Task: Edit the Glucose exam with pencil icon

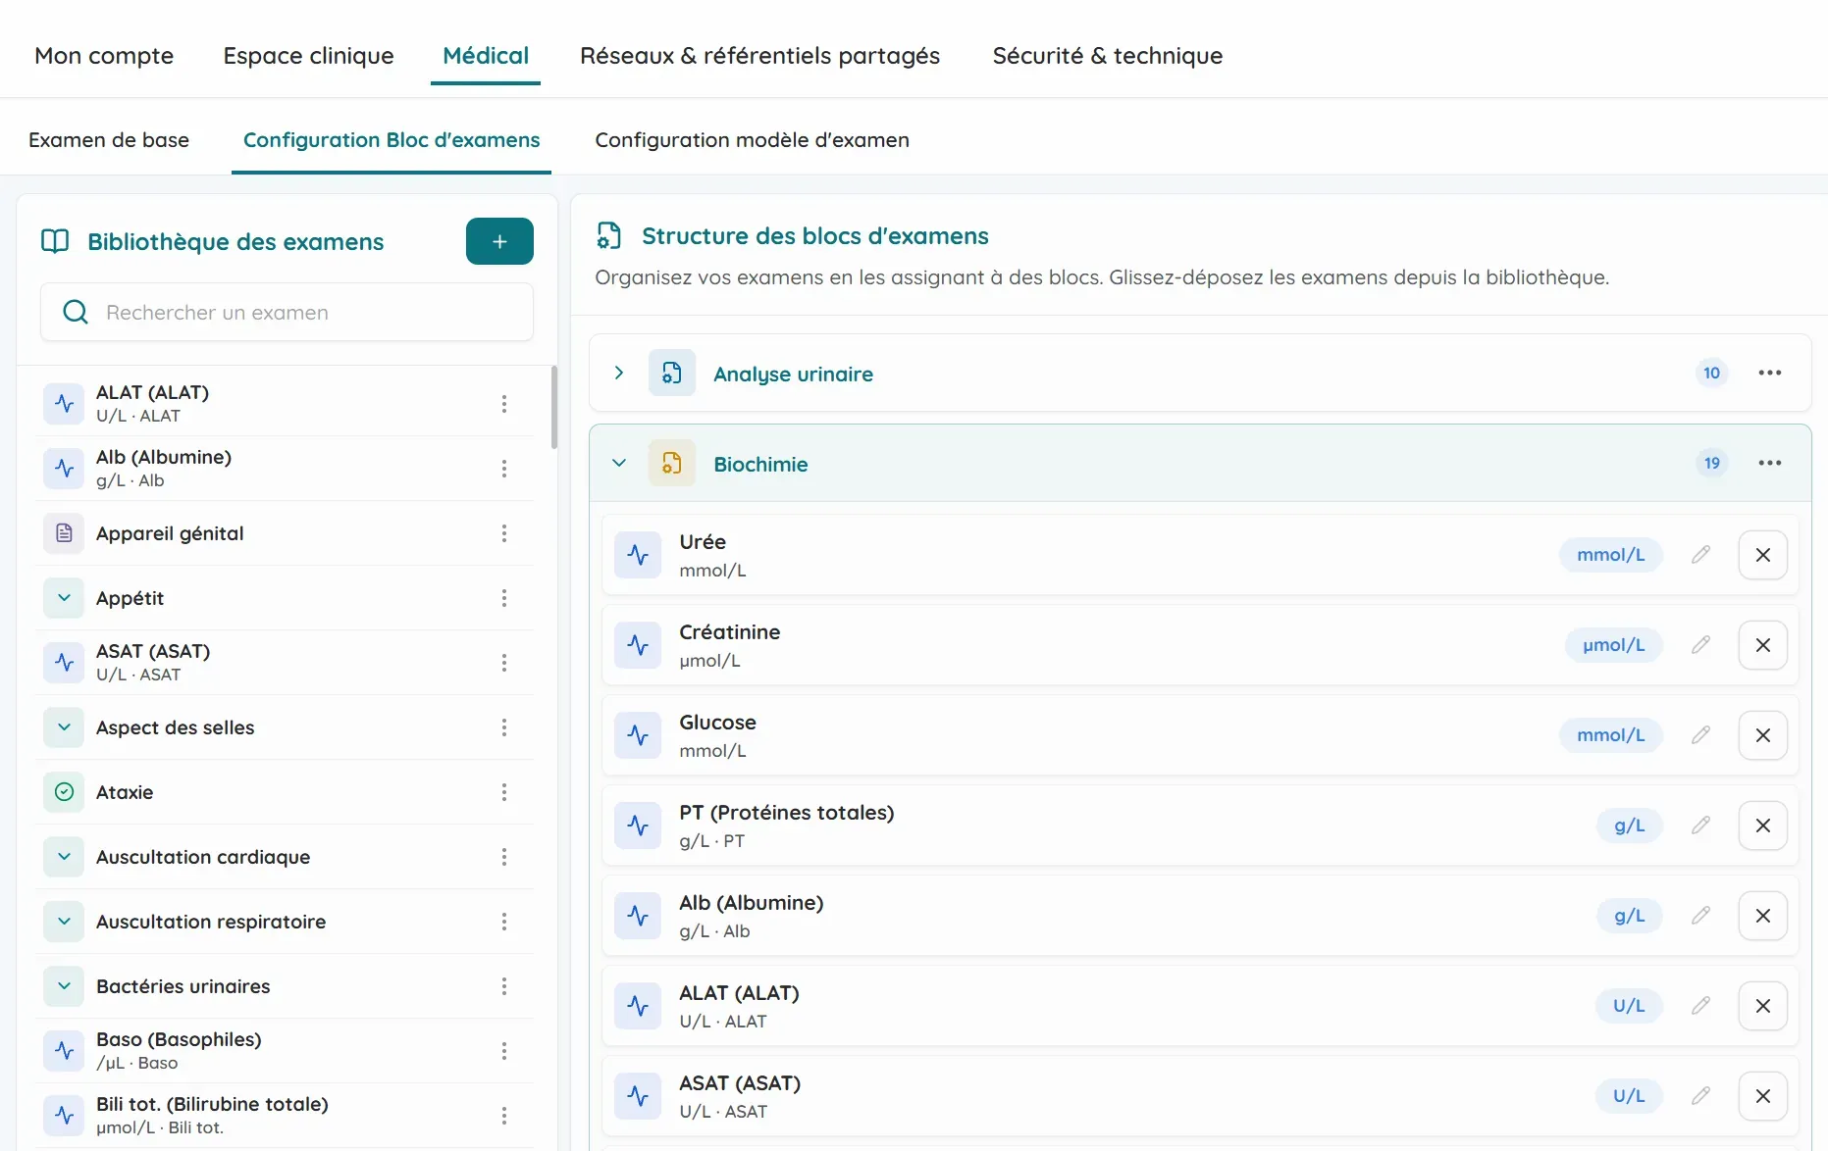Action: (x=1701, y=735)
